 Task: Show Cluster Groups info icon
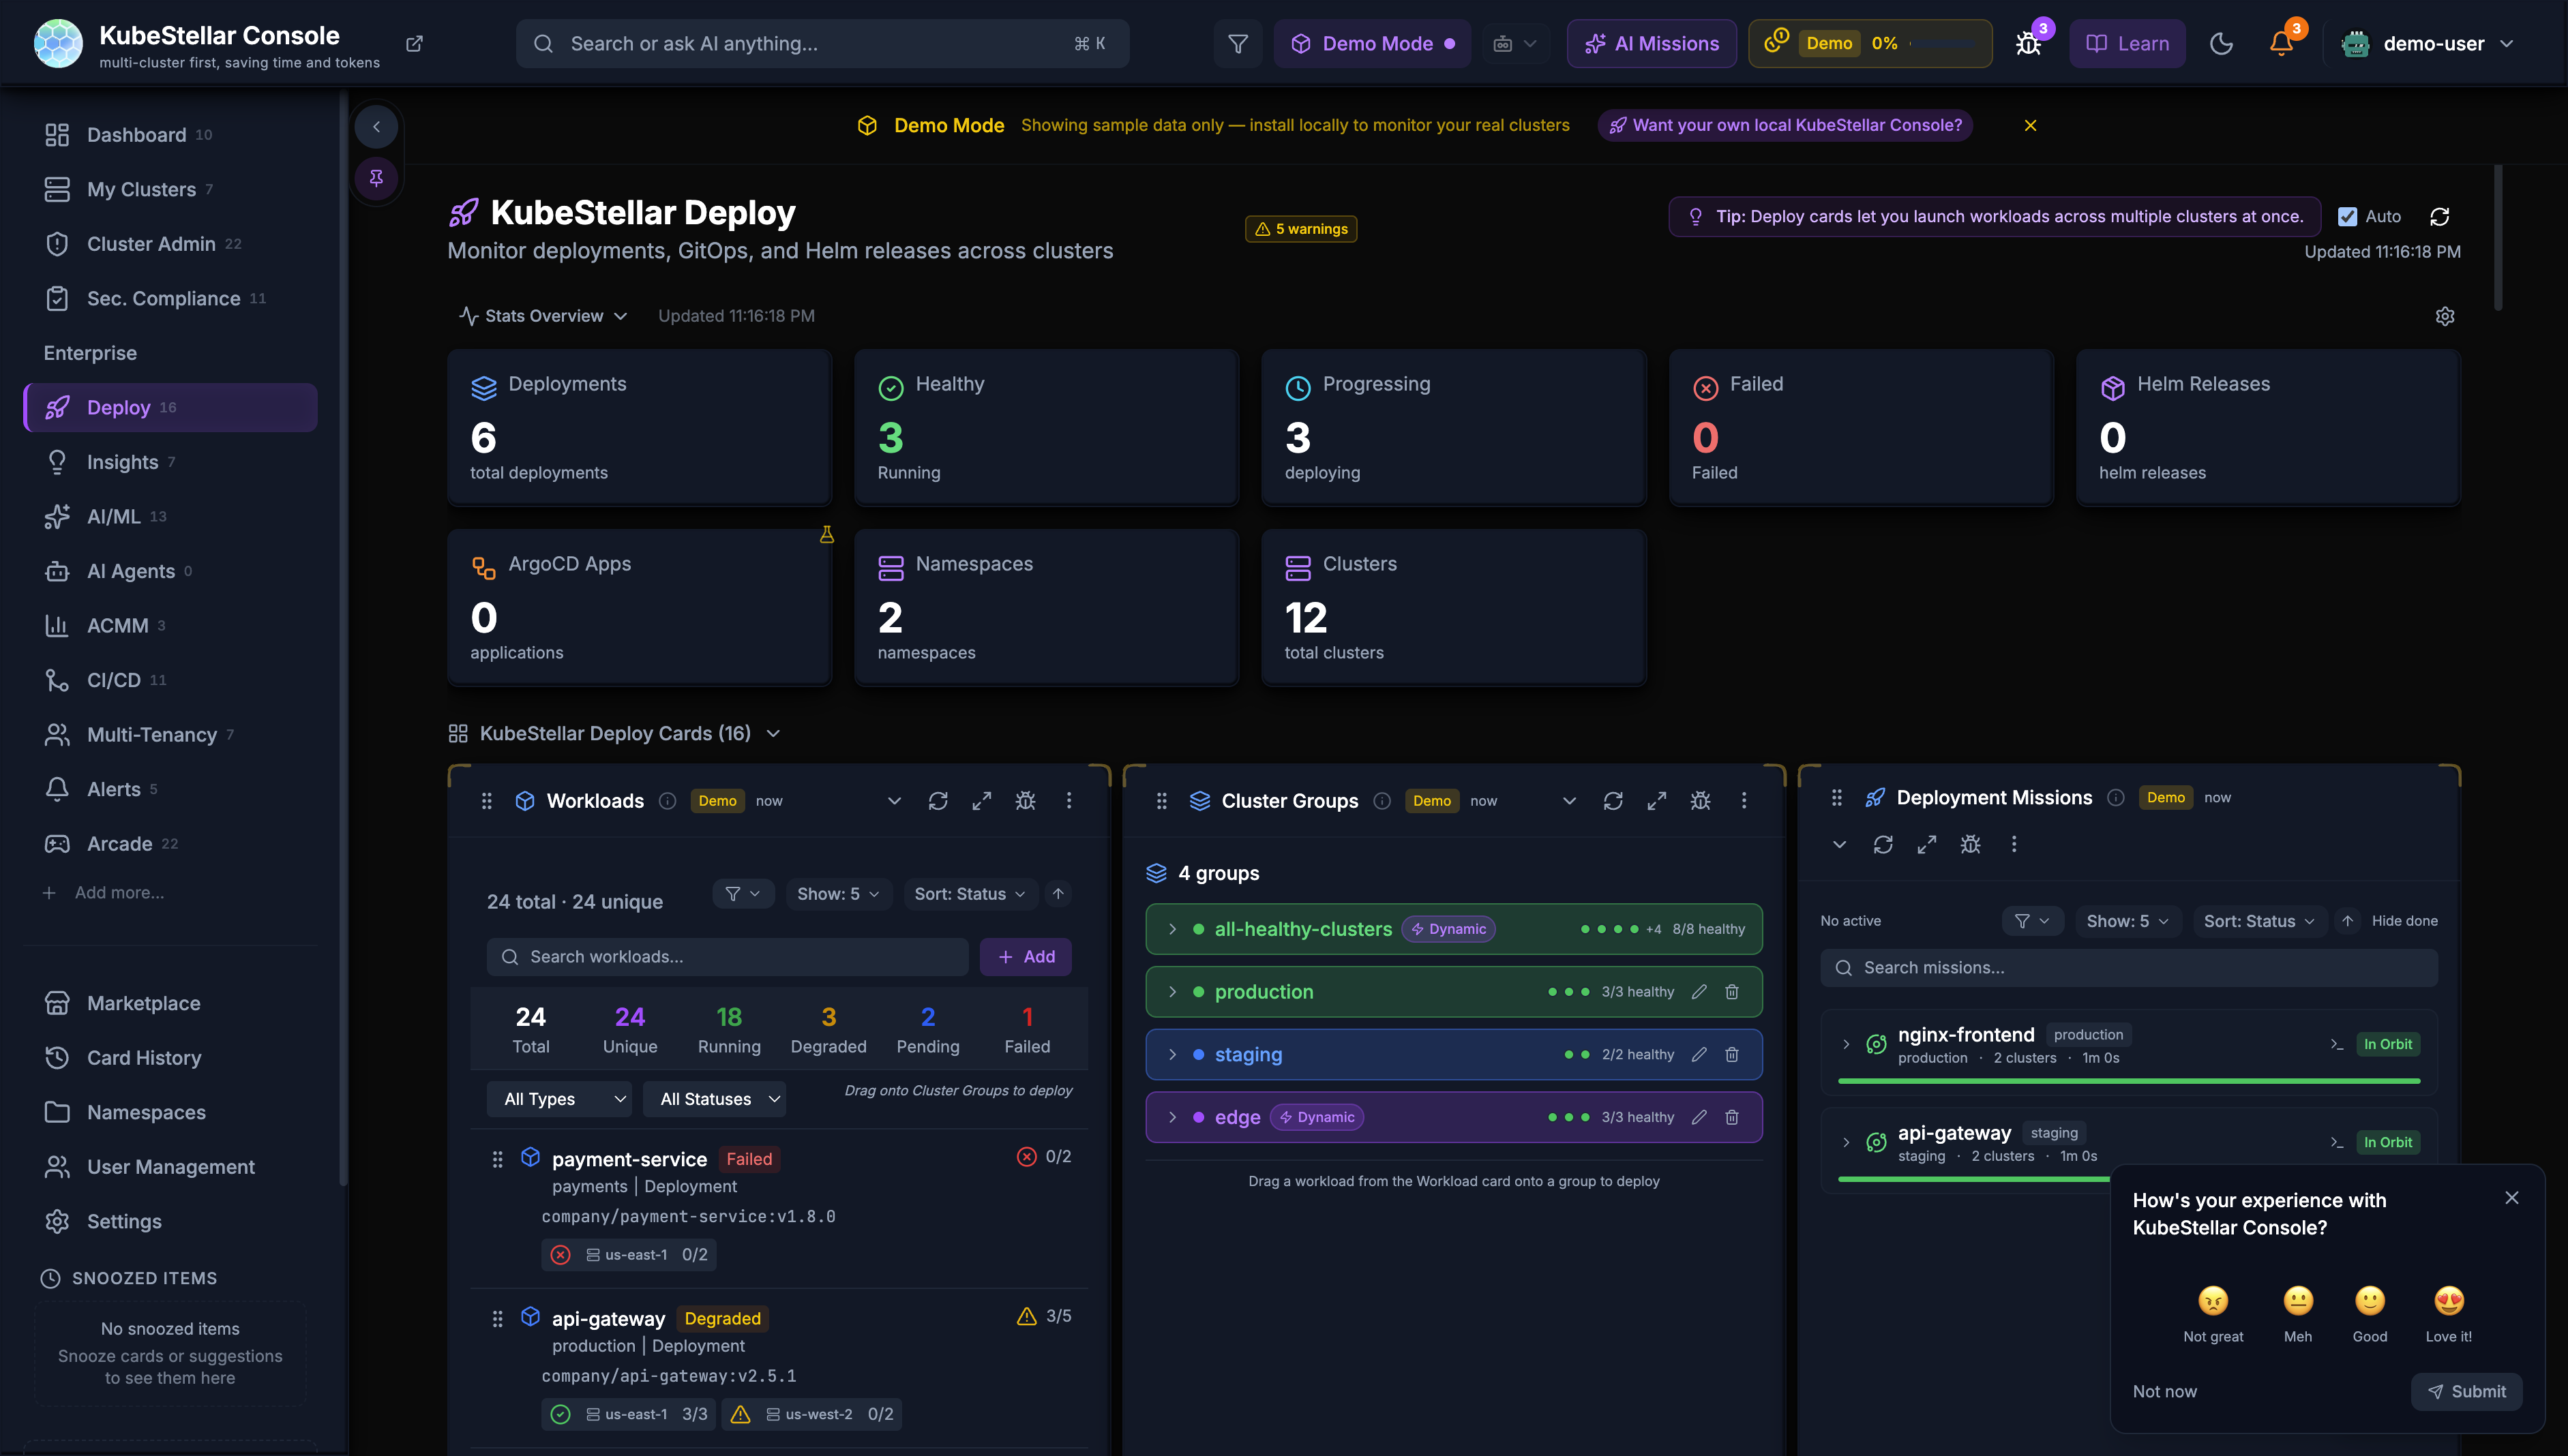(1382, 801)
